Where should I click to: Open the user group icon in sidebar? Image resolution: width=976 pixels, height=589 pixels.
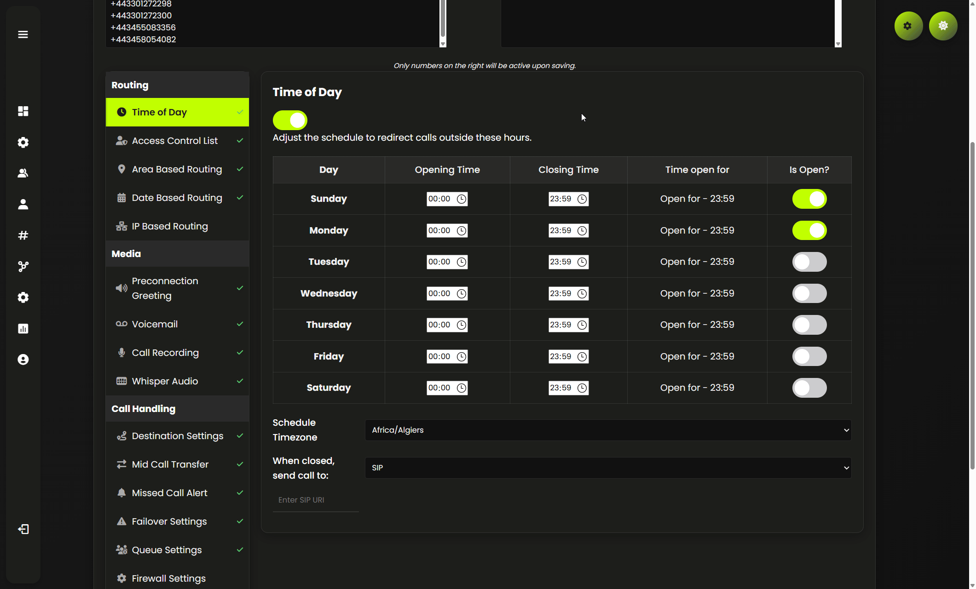pos(23,173)
